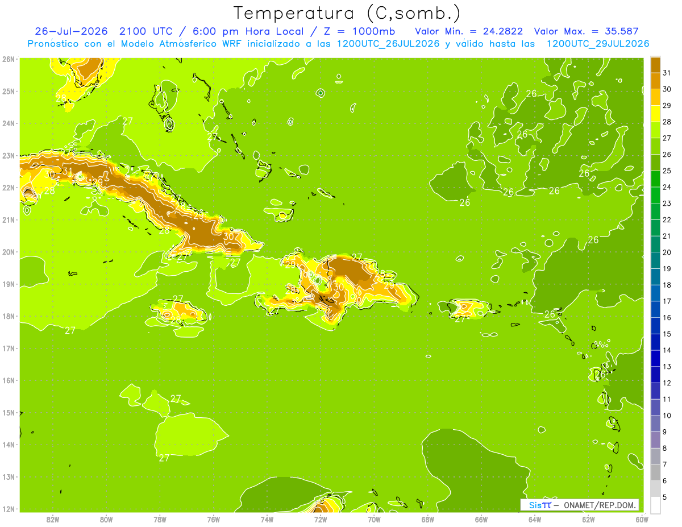Viewport: 682px width, 527px height.
Task: Click legend value '25' on the color bar
Action: (x=667, y=171)
